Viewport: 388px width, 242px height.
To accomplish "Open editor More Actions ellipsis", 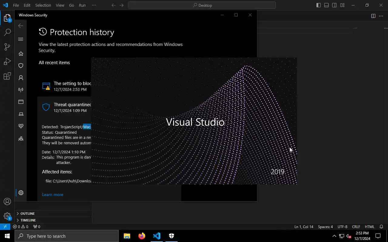I will click(382, 16).
